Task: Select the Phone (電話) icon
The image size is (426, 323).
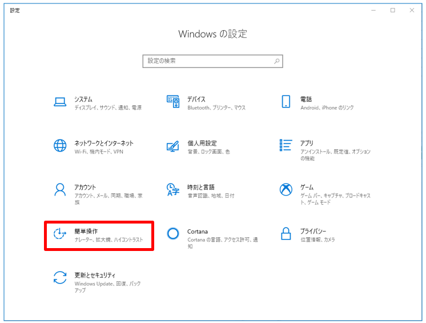Action: [x=286, y=102]
